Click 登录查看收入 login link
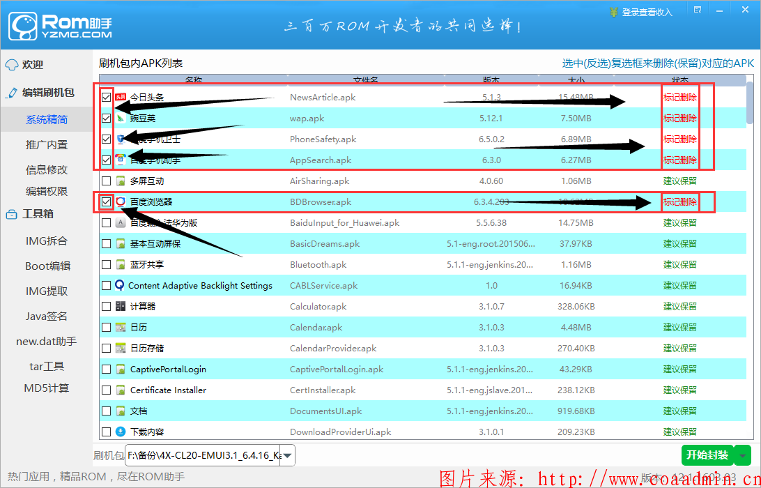This screenshot has height=488, width=761. (647, 12)
